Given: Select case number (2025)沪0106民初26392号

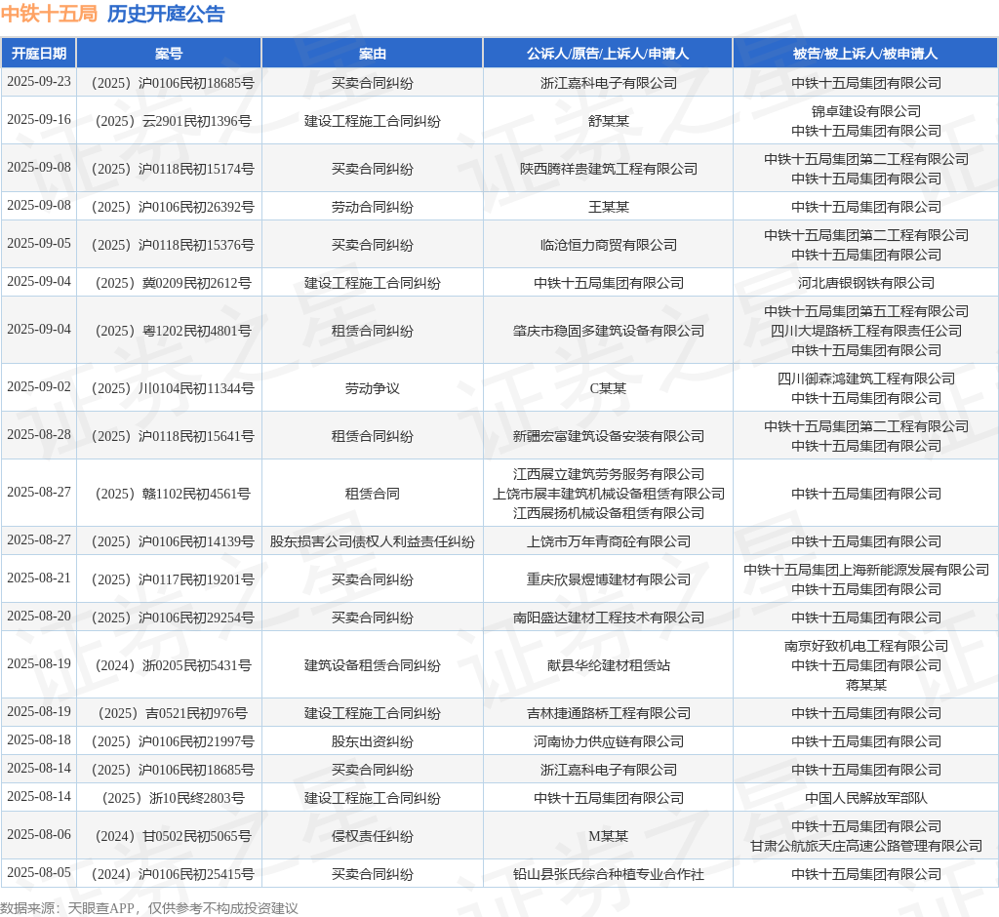Looking at the screenshot, I should [173, 207].
